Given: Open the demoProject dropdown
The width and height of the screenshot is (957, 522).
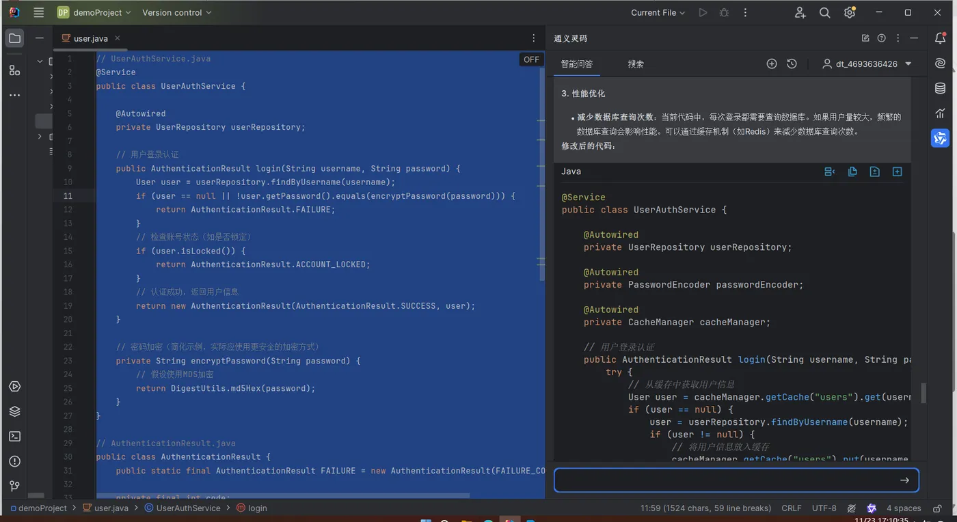Looking at the screenshot, I should (x=94, y=12).
